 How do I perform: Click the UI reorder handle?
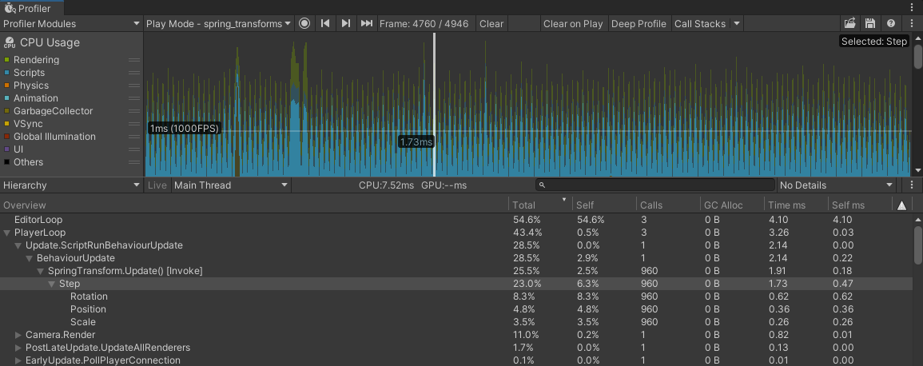(134, 149)
